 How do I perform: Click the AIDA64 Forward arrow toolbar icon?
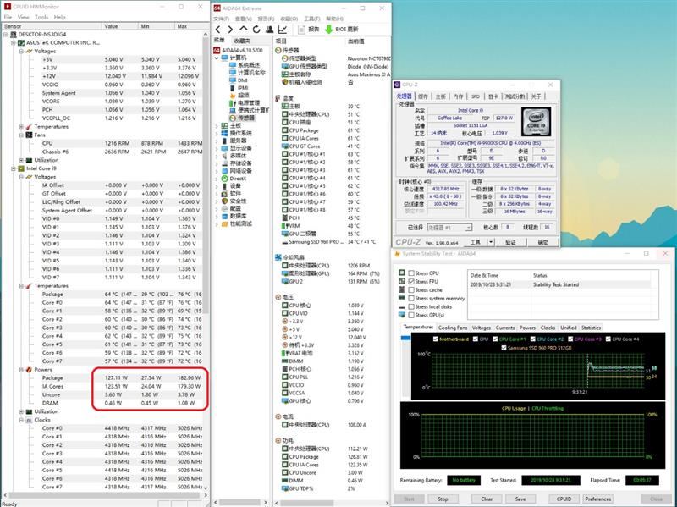pos(230,30)
